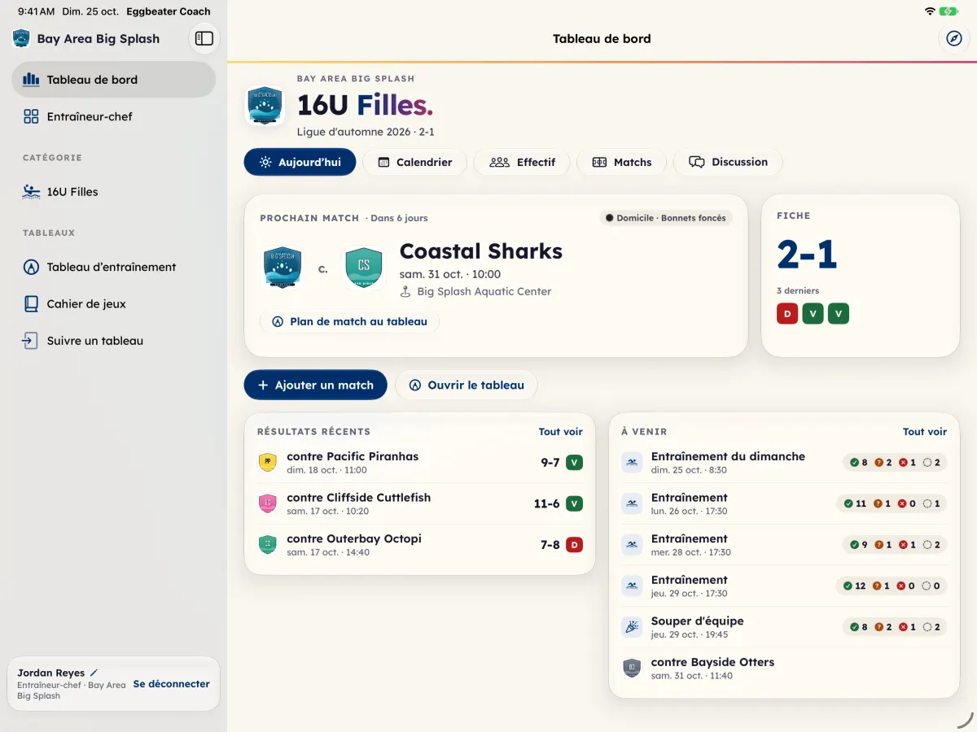Toggle the sidebar panel icon

[x=204, y=38]
